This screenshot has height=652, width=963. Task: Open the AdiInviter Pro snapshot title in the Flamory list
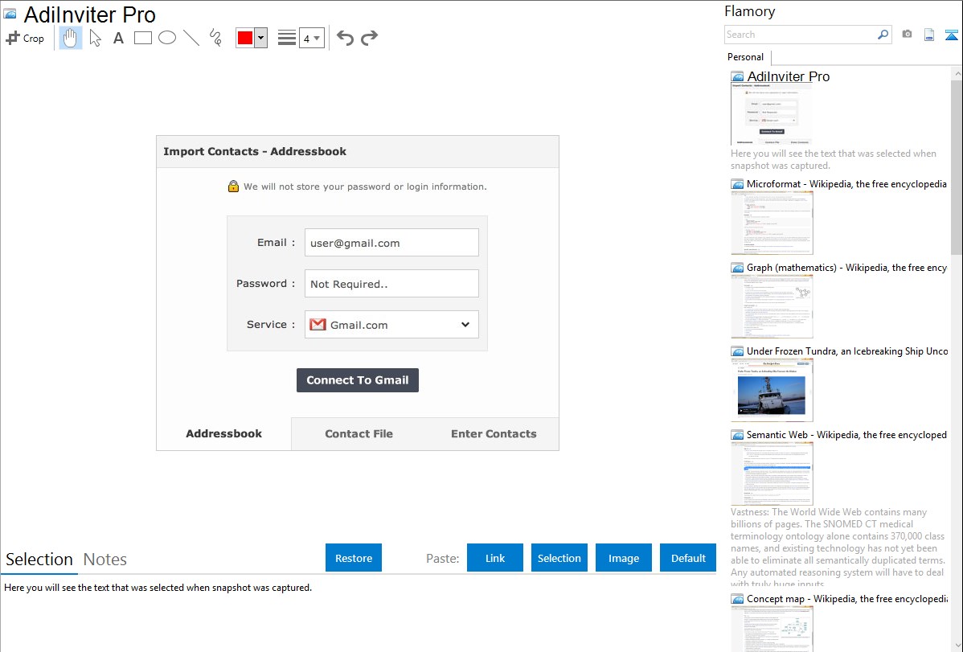click(x=788, y=76)
